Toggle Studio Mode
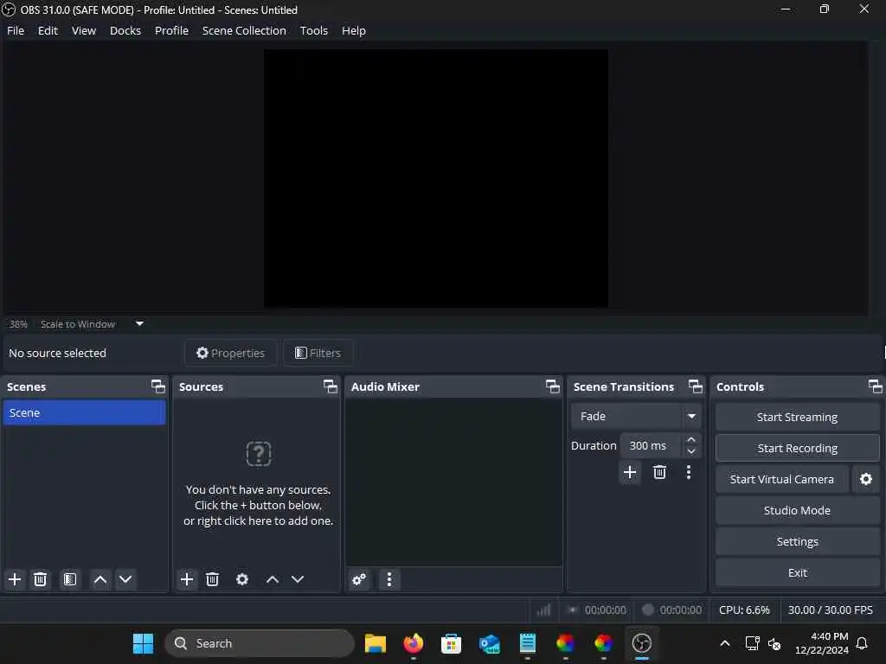Image resolution: width=886 pixels, height=664 pixels. [797, 510]
